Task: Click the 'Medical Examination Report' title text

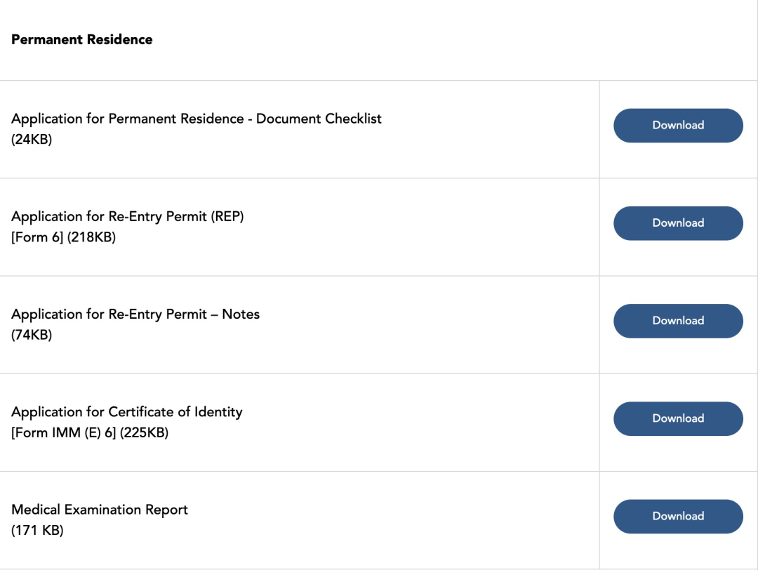Action: (x=100, y=509)
